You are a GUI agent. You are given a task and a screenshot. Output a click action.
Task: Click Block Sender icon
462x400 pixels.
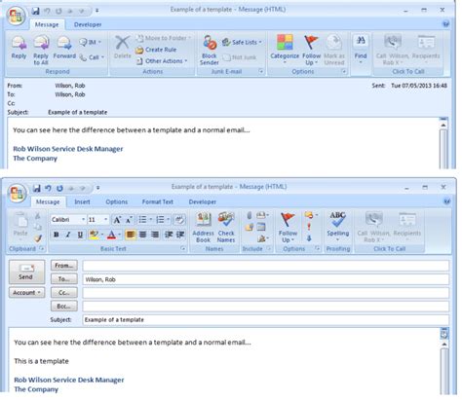(210, 50)
